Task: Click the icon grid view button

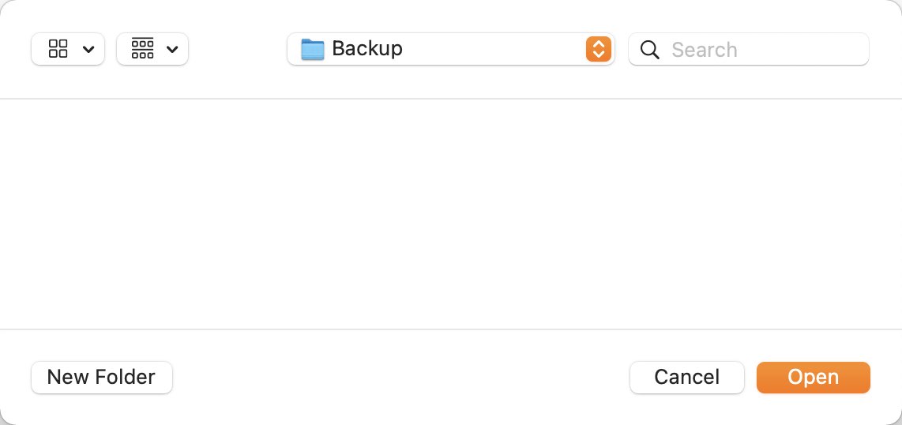Action: click(58, 49)
